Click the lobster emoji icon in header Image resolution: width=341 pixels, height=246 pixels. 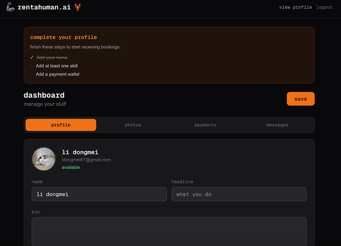[78, 7]
